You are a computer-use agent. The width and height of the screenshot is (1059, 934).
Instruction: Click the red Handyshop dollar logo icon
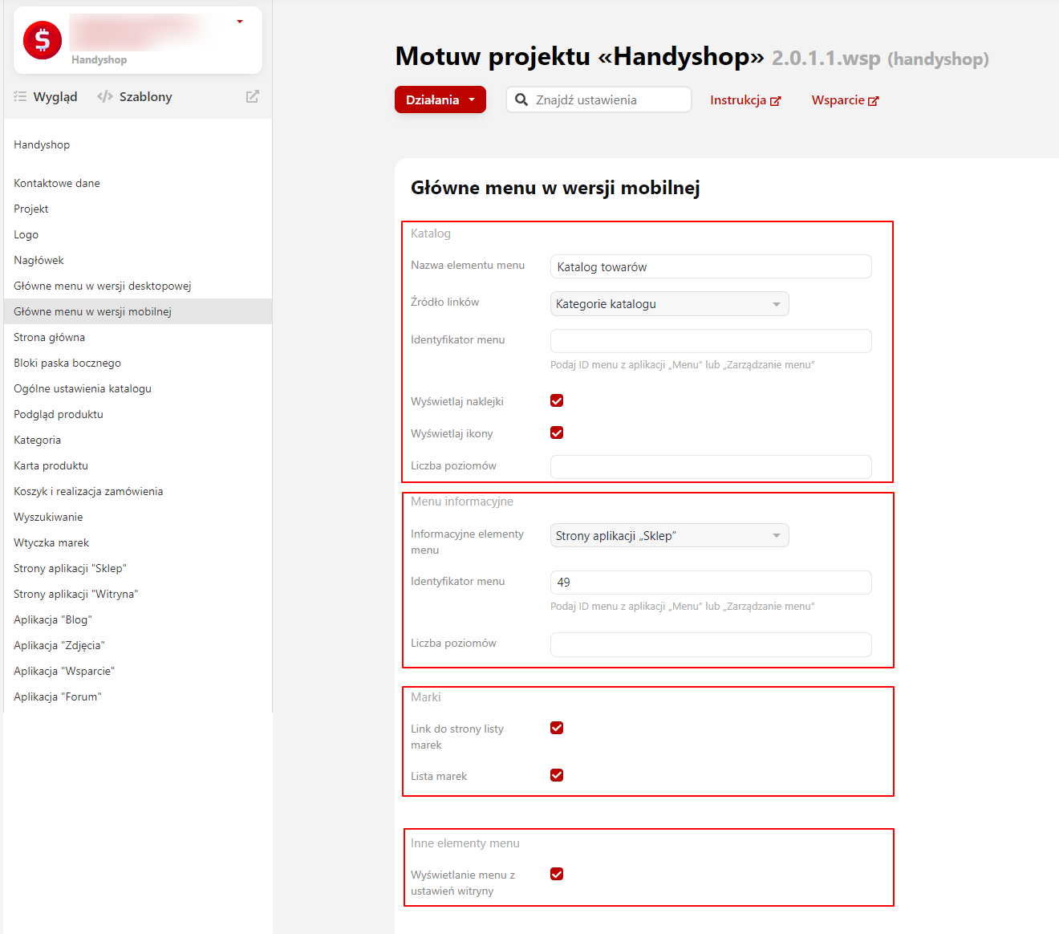tap(43, 40)
